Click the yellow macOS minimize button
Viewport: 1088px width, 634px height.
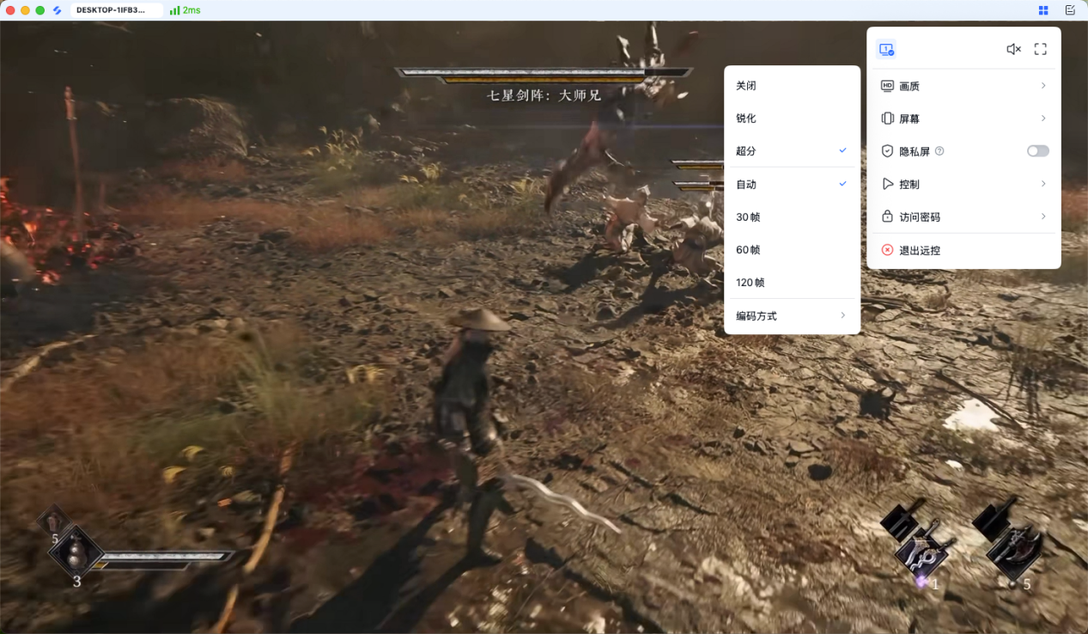25,10
